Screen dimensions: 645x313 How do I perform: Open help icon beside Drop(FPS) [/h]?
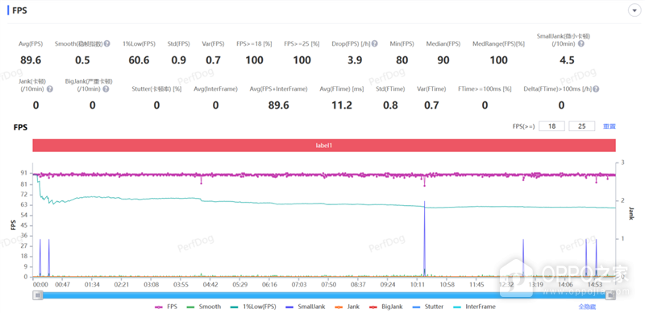coord(375,43)
